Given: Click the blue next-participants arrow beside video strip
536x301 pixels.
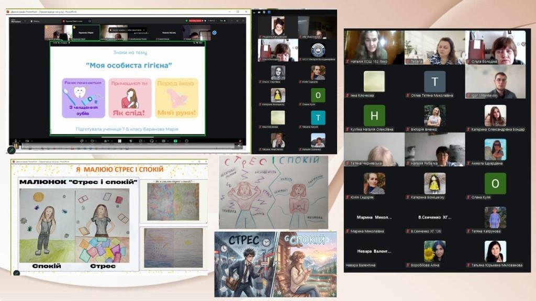Looking at the screenshot, I should click(214, 33).
